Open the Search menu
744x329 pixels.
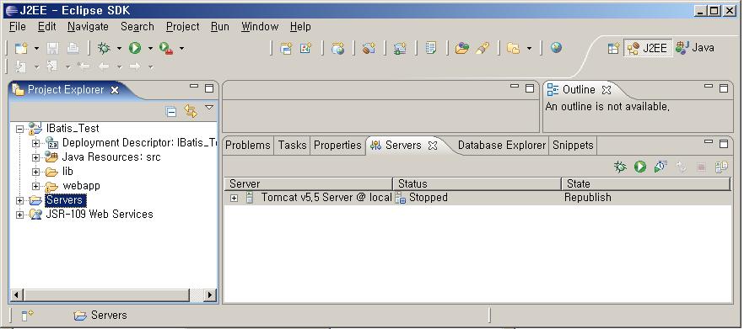pyautogui.click(x=137, y=27)
